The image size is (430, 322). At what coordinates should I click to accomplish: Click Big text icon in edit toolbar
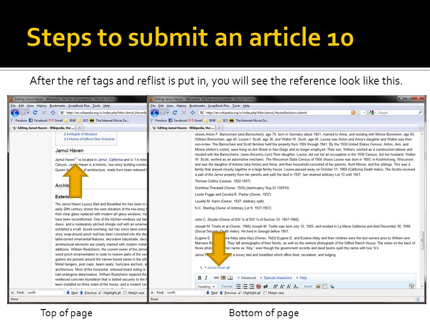(275, 286)
